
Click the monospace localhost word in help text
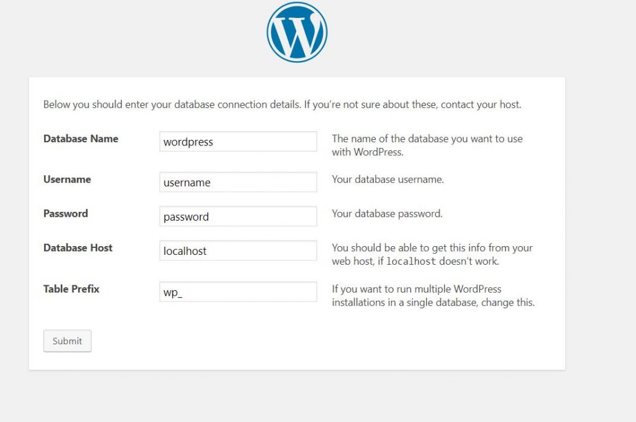pyautogui.click(x=411, y=261)
